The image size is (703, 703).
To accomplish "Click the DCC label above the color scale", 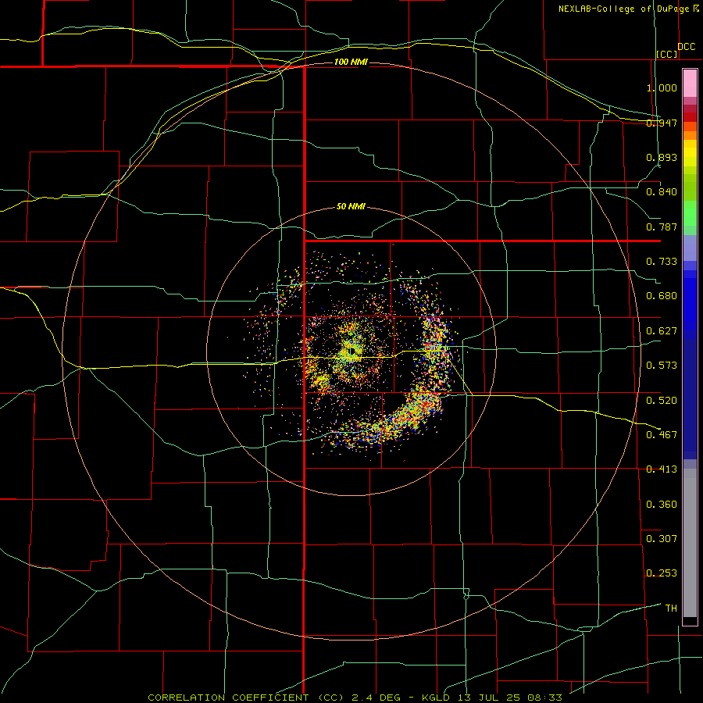I will pyautogui.click(x=687, y=47).
